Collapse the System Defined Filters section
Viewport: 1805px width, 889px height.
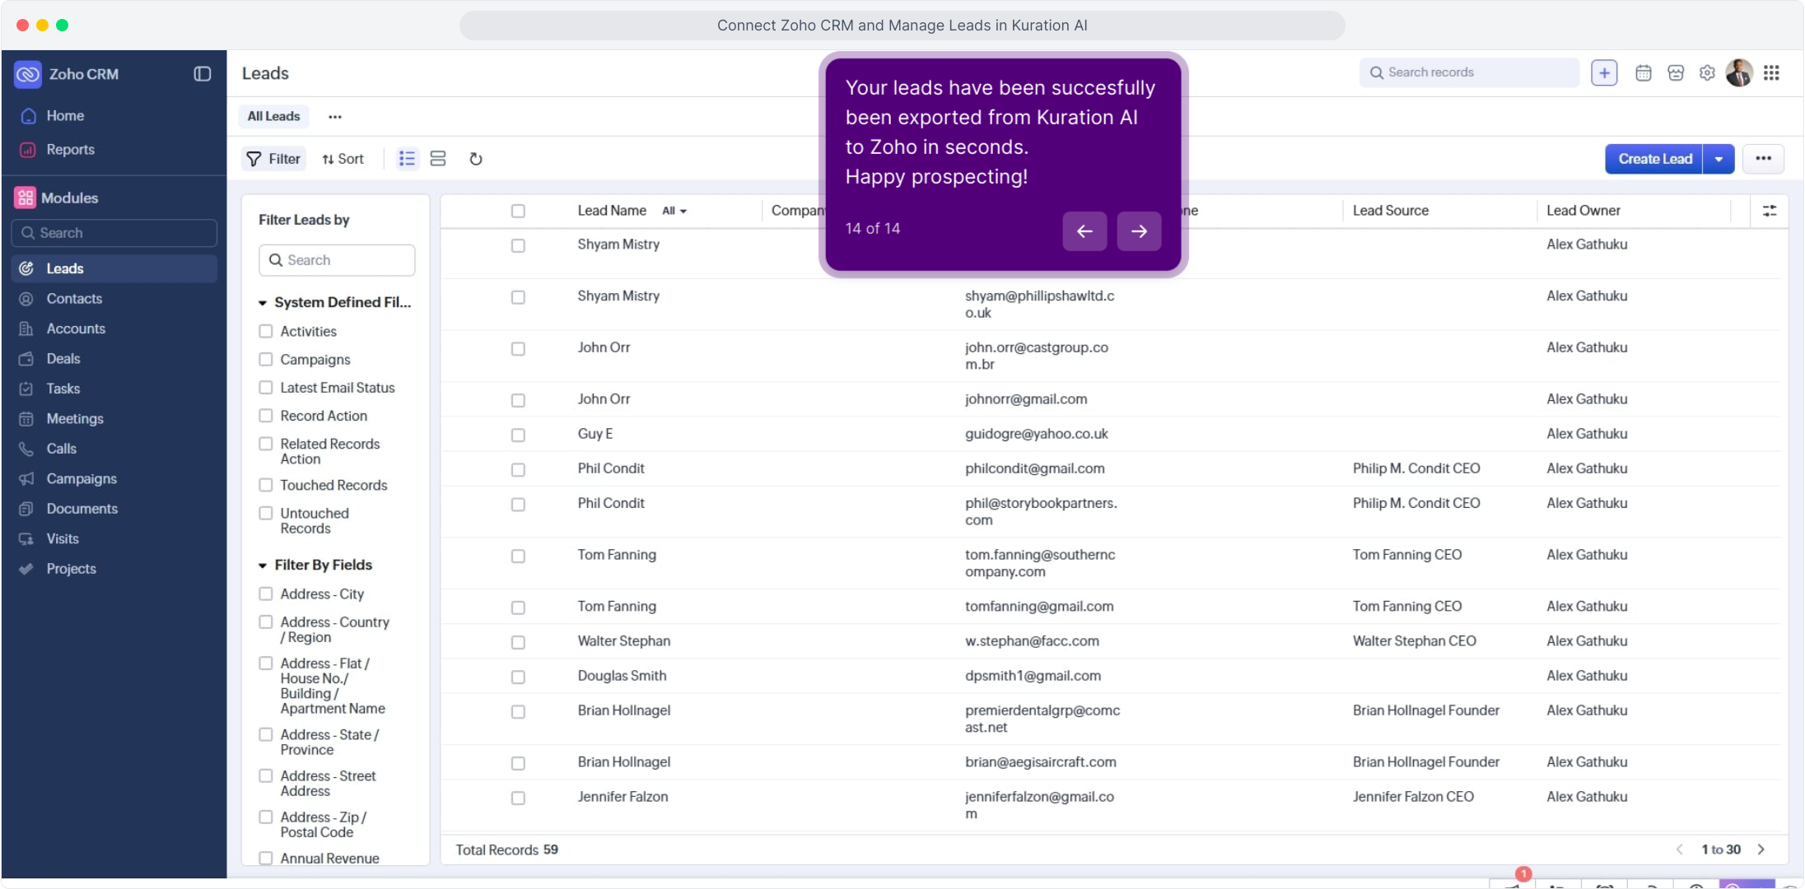click(x=263, y=303)
